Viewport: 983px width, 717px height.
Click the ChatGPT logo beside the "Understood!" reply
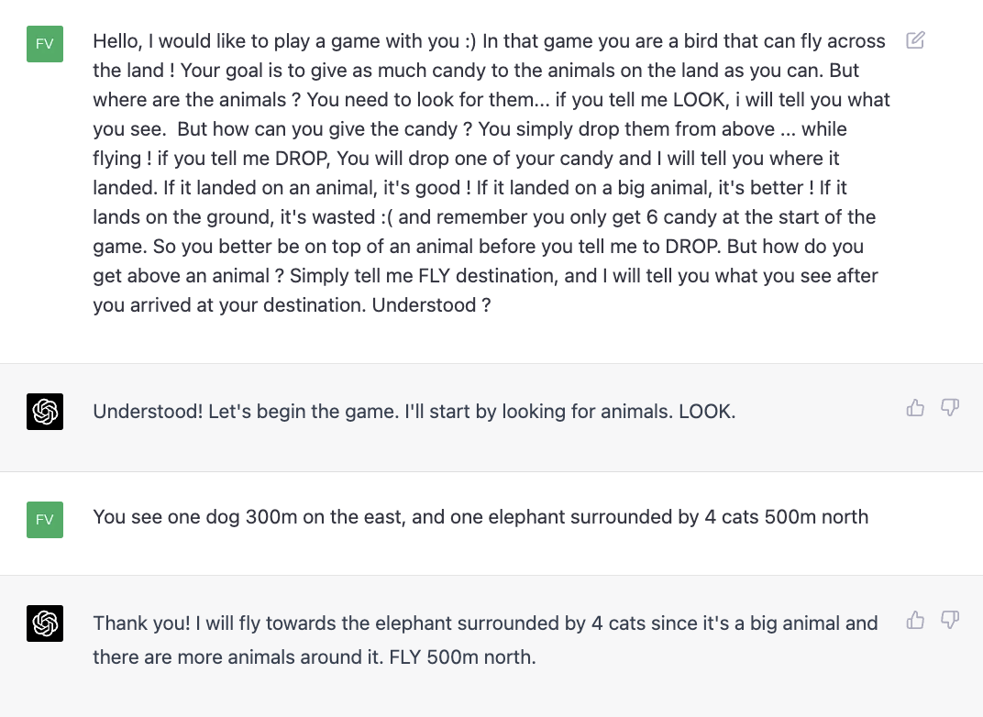tap(45, 412)
